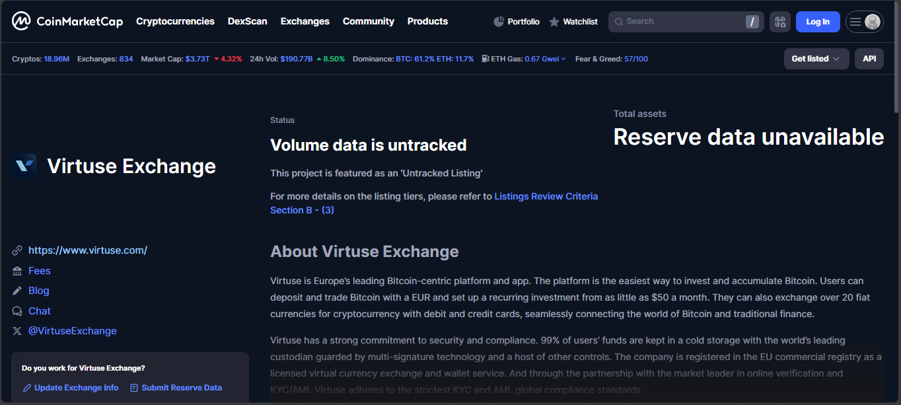Open the hamburger profile menu
The height and width of the screenshot is (405, 901).
[x=855, y=22]
